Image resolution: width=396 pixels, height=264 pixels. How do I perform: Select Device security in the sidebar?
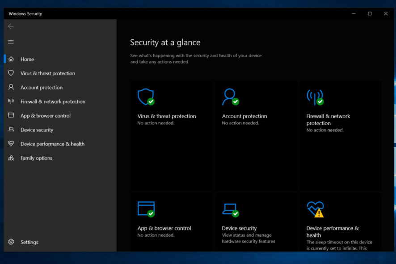[60, 130]
